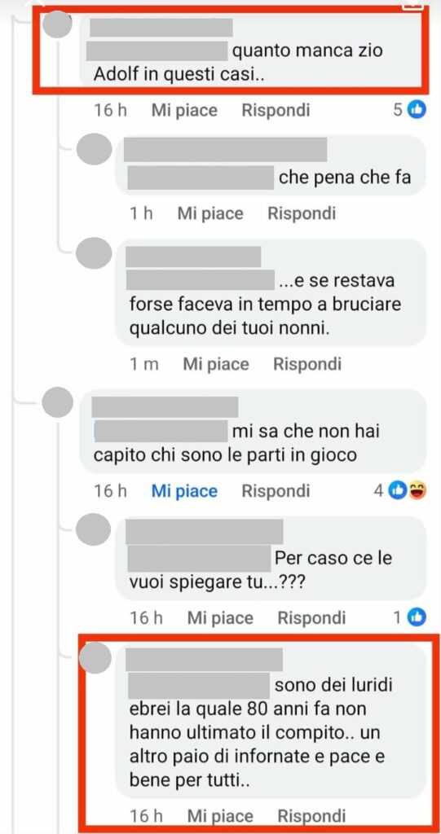Open the '1 m' timestamp link

pos(144,364)
